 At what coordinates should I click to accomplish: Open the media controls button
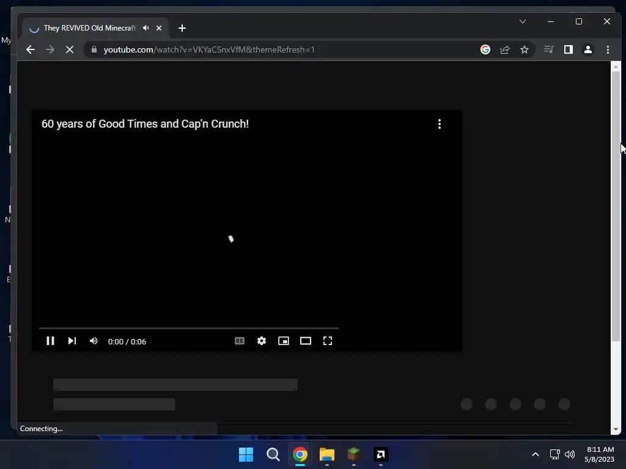pyautogui.click(x=548, y=49)
